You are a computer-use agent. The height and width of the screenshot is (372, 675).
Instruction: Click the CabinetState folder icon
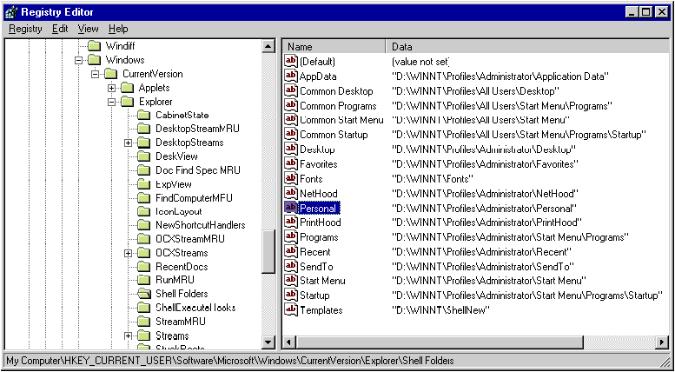click(143, 115)
